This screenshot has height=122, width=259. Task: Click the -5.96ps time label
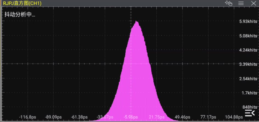coord(131,117)
